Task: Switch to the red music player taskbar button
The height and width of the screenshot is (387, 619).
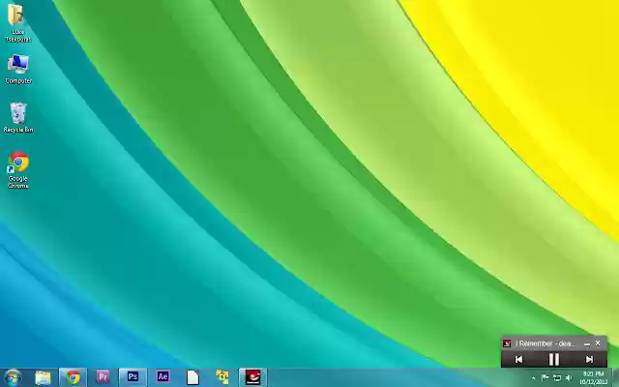Action: click(x=253, y=377)
